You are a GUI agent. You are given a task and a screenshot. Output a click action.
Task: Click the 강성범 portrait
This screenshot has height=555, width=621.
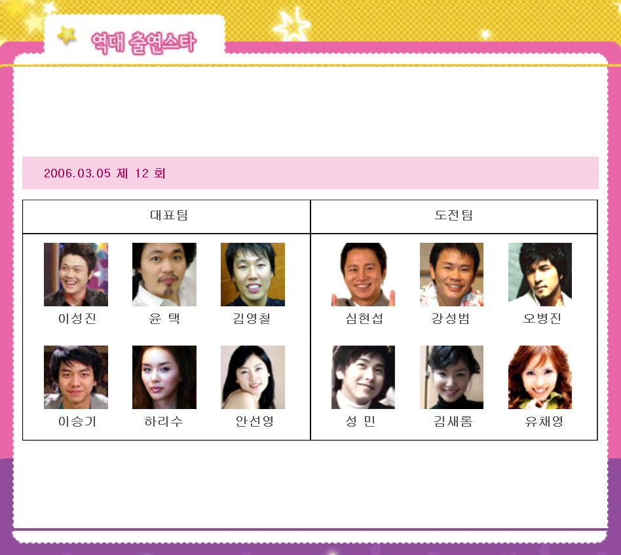click(x=451, y=274)
